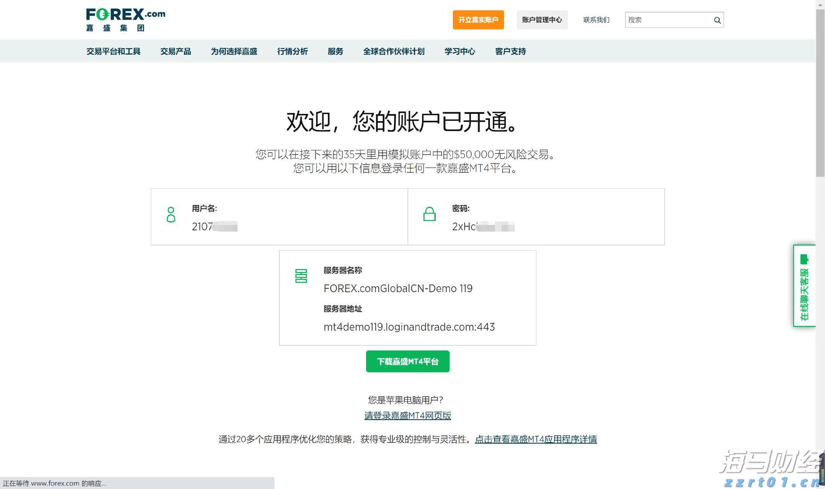
Task: Expand the 学习中心 menu
Action: point(459,51)
